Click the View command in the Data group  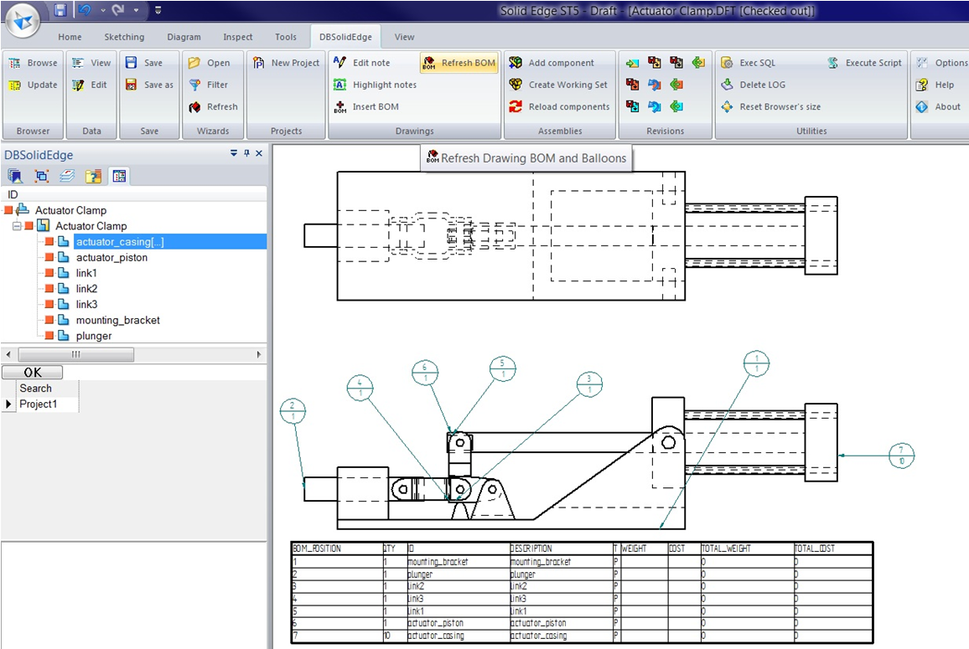point(91,63)
